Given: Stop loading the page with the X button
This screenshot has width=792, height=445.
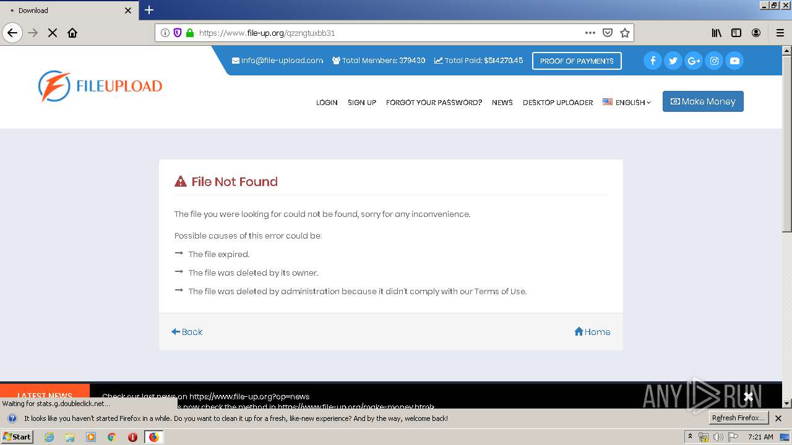Looking at the screenshot, I should click(53, 33).
